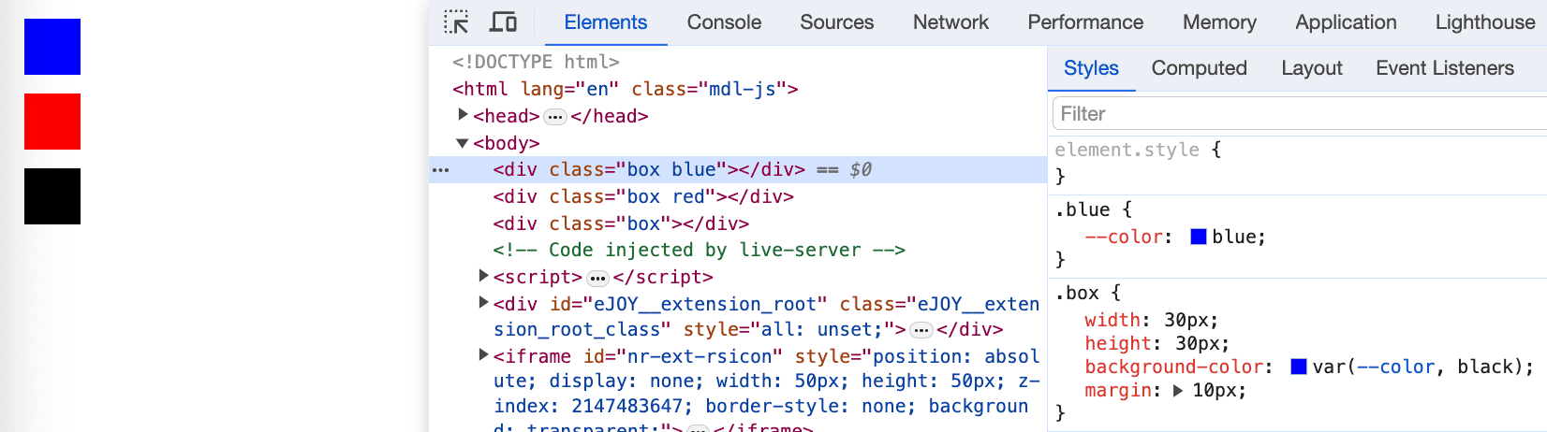Expand the margin shorthand triangle
Viewport: 1547px width, 432px height.
(x=1178, y=391)
